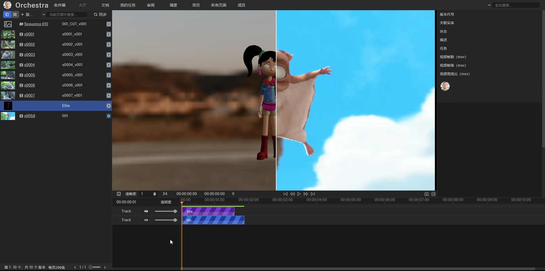This screenshot has height=271, width=545.
Task: Click the film icon beside s0007
Action: (x=21, y=96)
